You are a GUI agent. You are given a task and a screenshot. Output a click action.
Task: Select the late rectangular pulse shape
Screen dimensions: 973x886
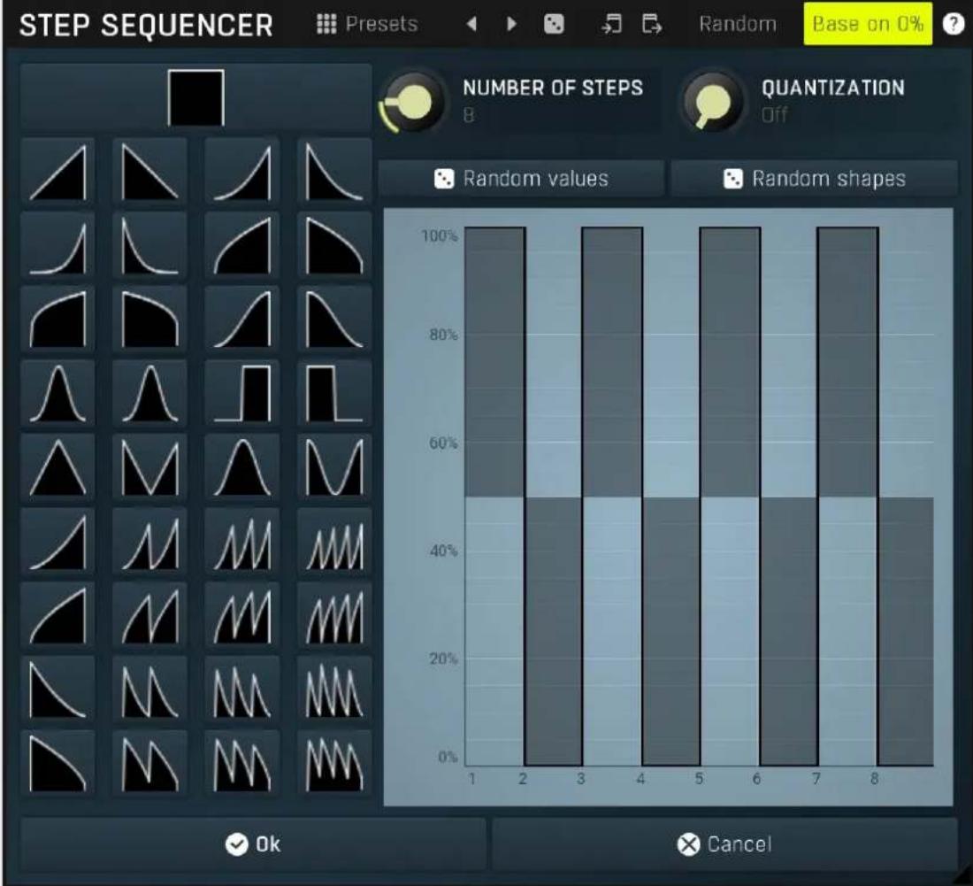[x=242, y=394]
